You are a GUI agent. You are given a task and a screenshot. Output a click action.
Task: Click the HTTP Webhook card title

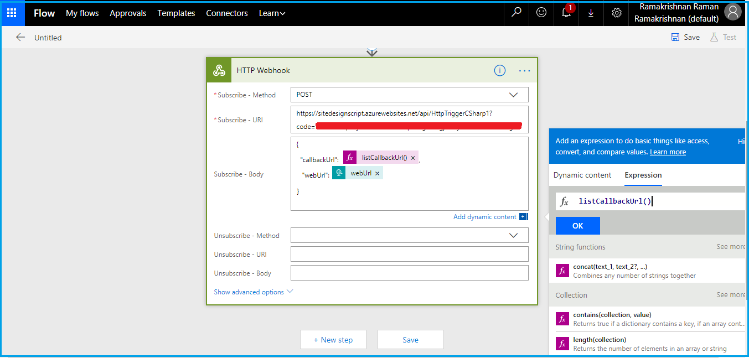coord(264,70)
